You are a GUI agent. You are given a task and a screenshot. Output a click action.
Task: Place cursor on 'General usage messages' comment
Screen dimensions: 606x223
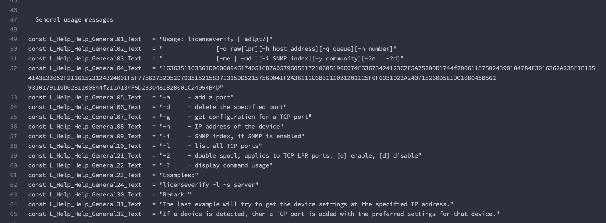(74, 19)
